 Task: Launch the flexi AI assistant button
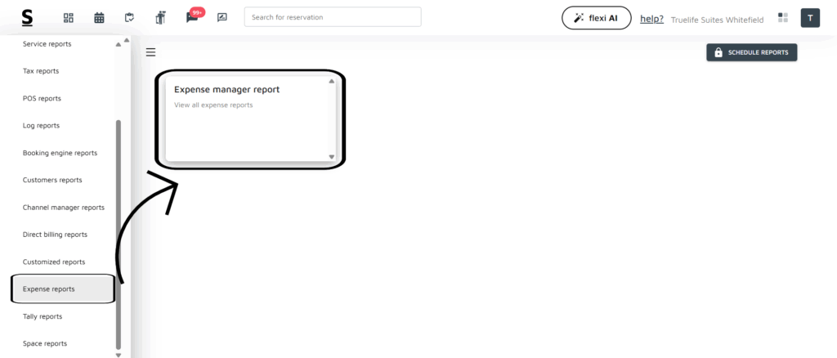point(596,18)
